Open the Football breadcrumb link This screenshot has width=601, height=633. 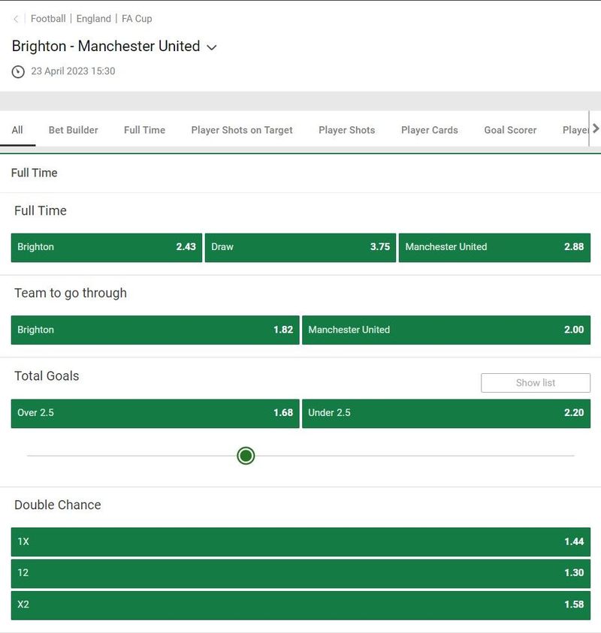(x=48, y=19)
